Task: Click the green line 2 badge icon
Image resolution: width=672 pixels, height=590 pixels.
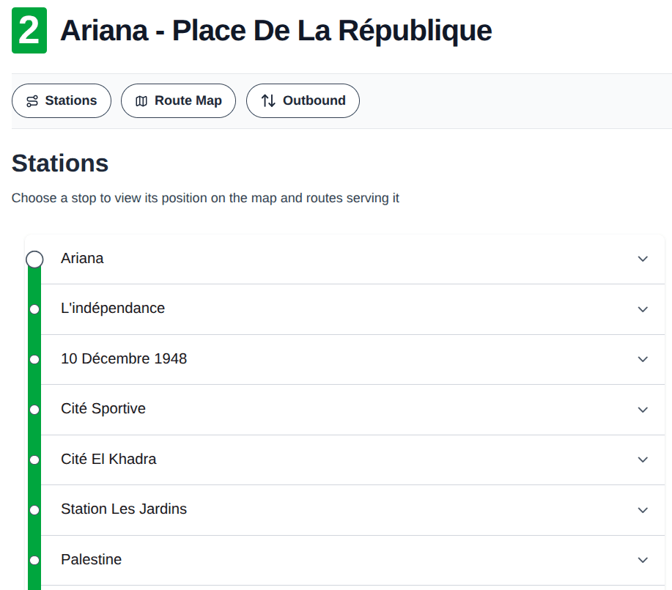Action: [x=29, y=31]
